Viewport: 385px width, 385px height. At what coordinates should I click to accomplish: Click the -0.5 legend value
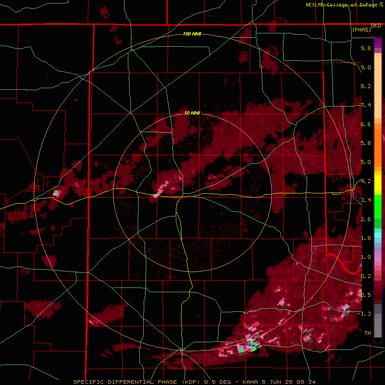[364, 295]
